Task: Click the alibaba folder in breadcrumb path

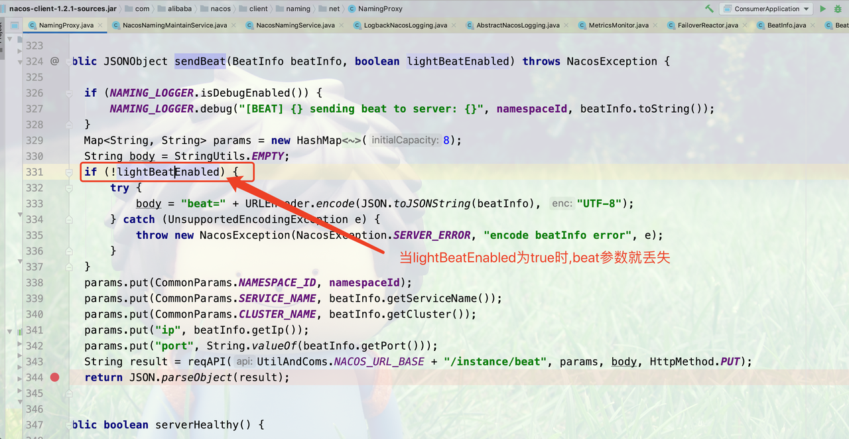Action: pyautogui.click(x=180, y=9)
